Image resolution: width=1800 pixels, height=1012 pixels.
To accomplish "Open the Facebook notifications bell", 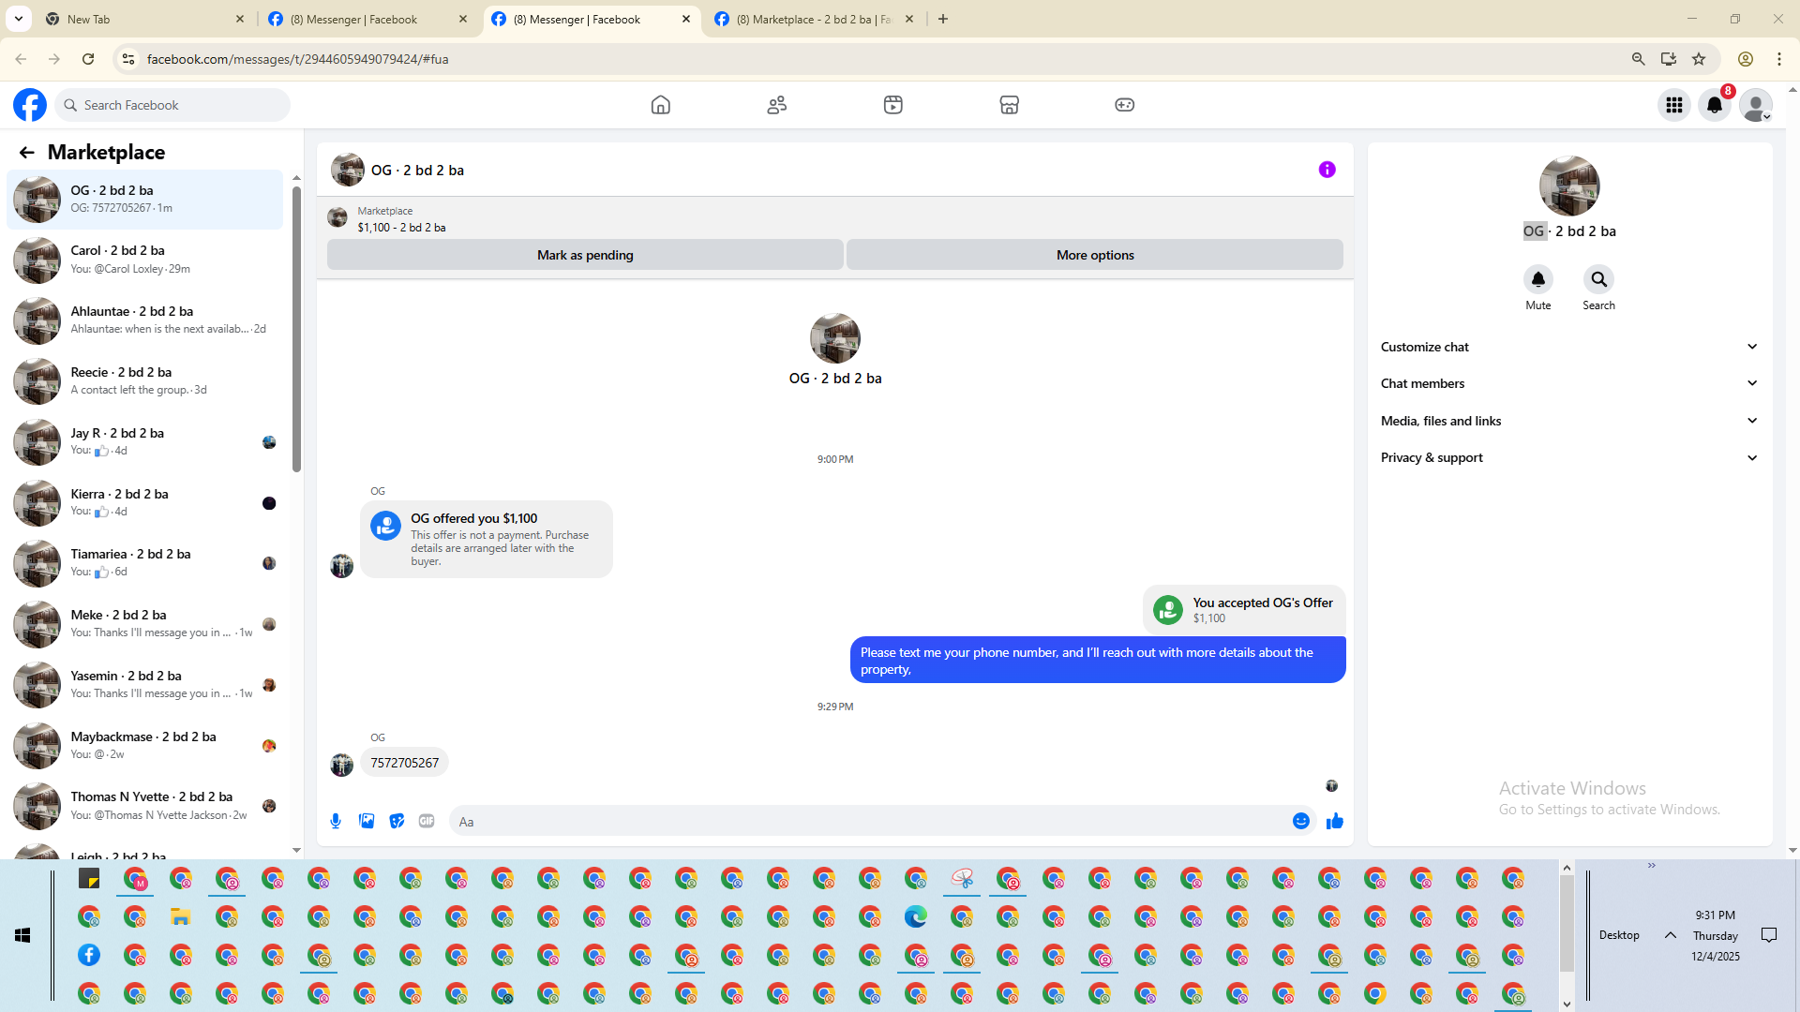I will 1715,105.
